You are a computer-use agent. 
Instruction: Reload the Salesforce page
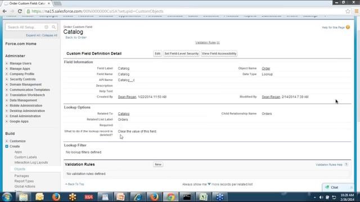click(20, 11)
